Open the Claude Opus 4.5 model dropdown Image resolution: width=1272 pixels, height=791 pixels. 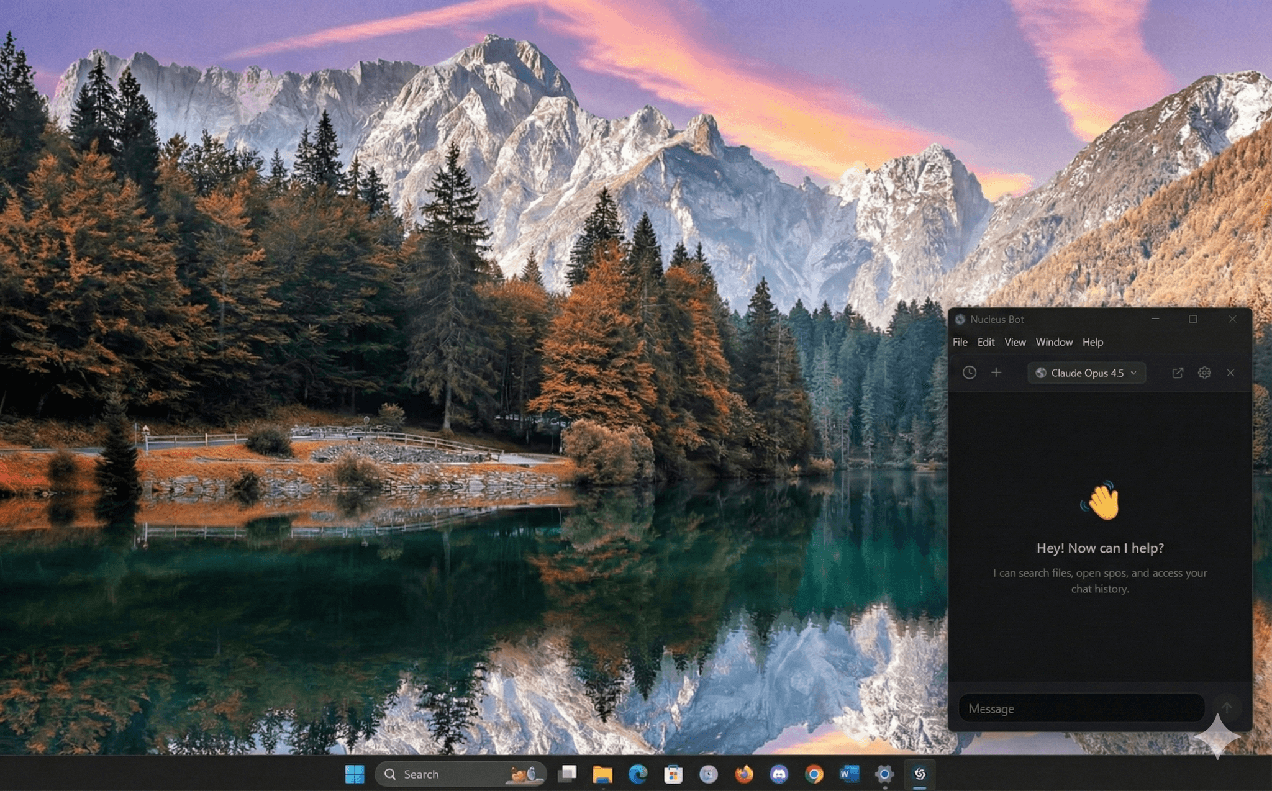click(1086, 373)
